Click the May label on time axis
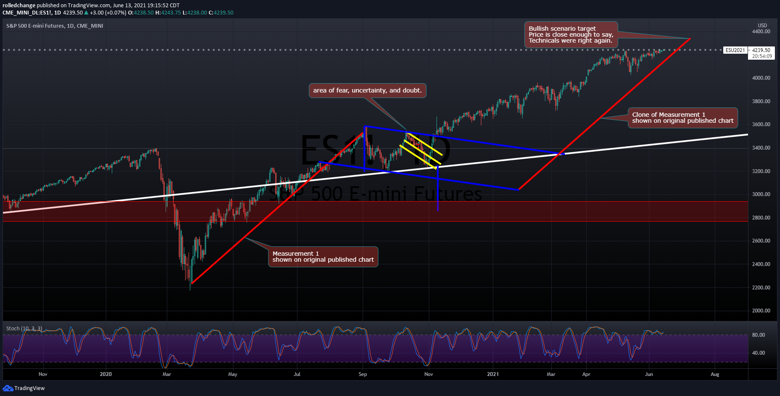 tap(233, 374)
